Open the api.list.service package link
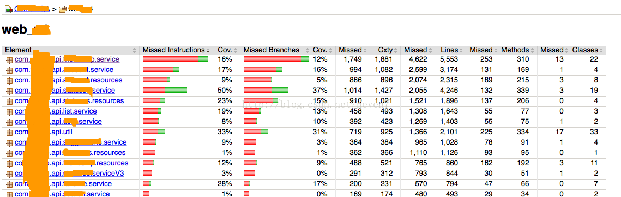 (x=56, y=111)
